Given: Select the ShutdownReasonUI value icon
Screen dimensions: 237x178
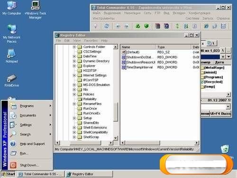Looking at the screenshot, I should (x=124, y=62).
